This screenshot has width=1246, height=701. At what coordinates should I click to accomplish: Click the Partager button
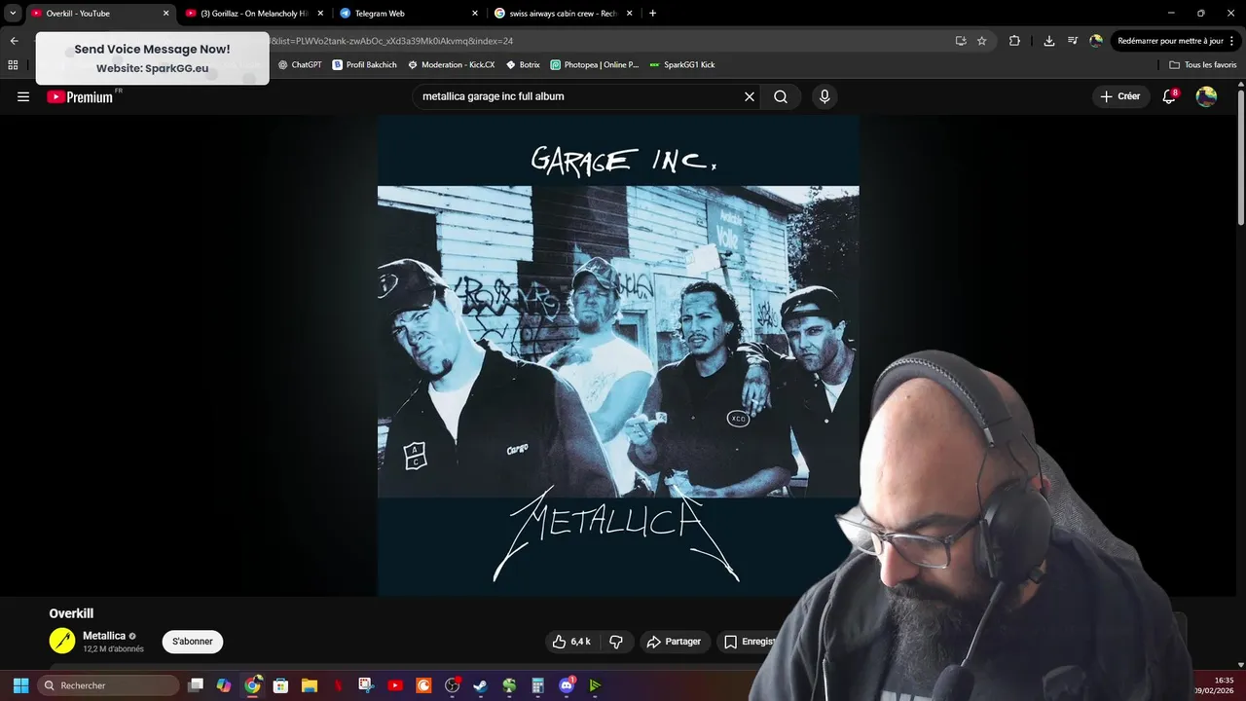point(674,642)
